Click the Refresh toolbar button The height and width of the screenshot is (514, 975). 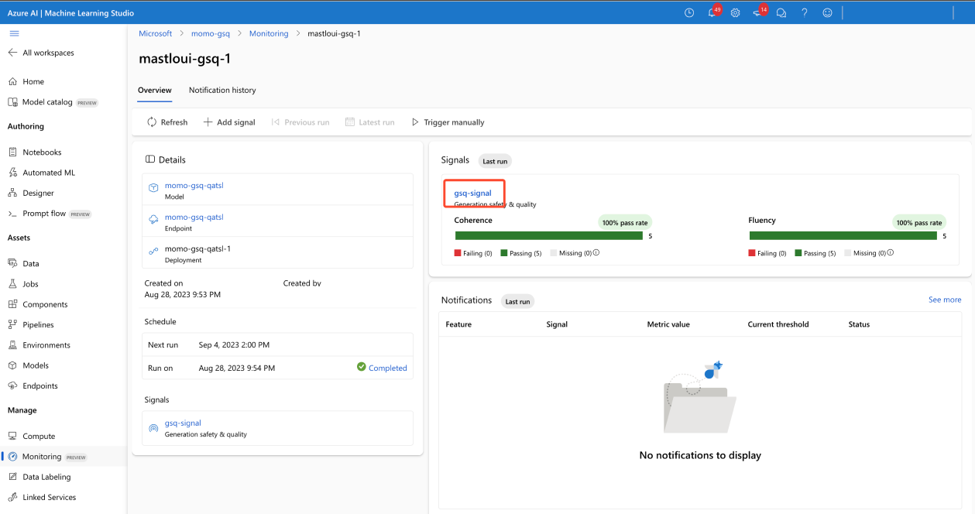pyautogui.click(x=167, y=122)
